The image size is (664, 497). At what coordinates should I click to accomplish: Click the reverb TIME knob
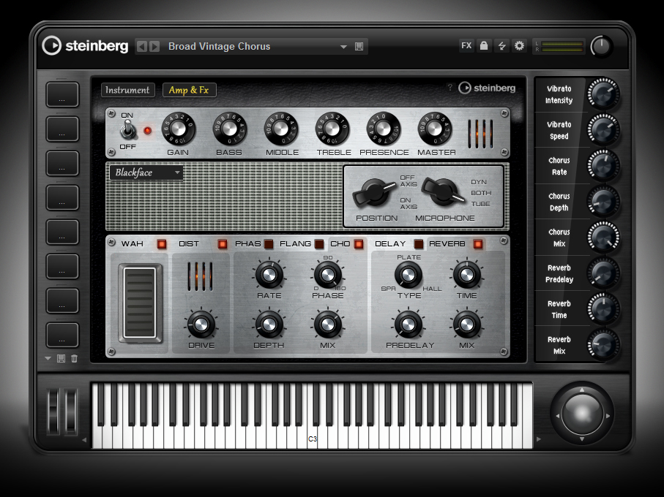466,275
